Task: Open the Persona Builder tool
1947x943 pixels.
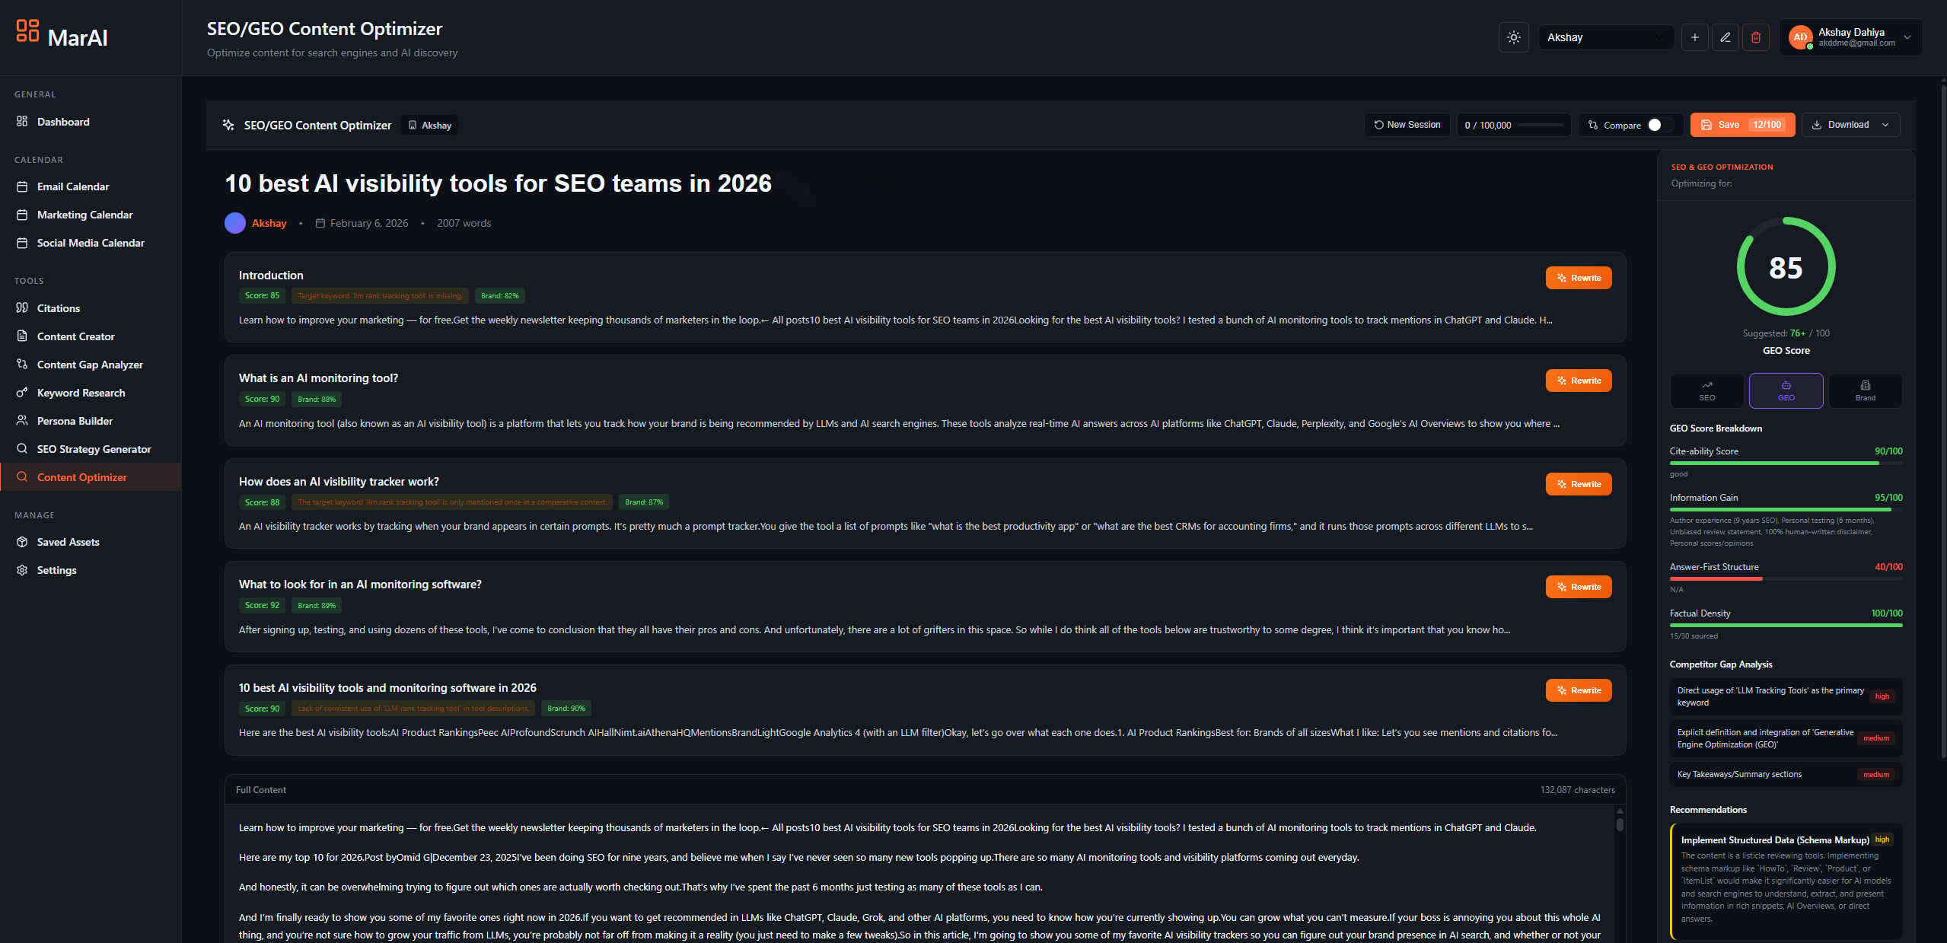Action: (74, 420)
